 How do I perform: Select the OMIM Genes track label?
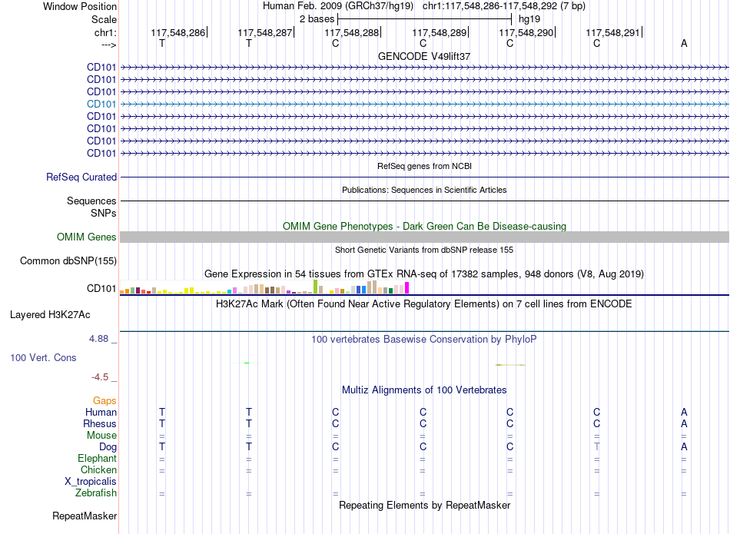point(87,237)
